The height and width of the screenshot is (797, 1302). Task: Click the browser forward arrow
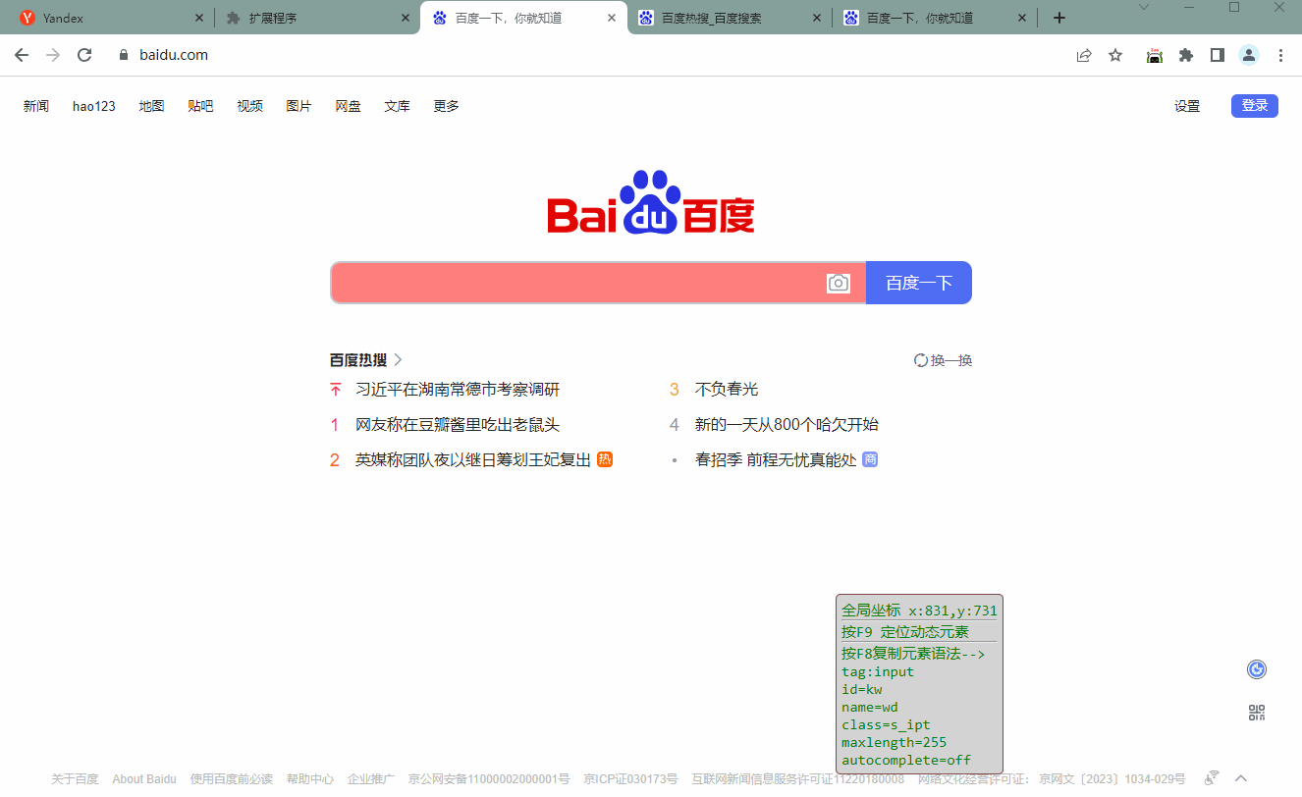[x=53, y=55]
